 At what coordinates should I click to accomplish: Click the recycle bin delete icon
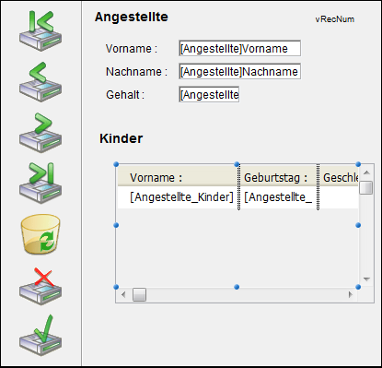click(41, 234)
